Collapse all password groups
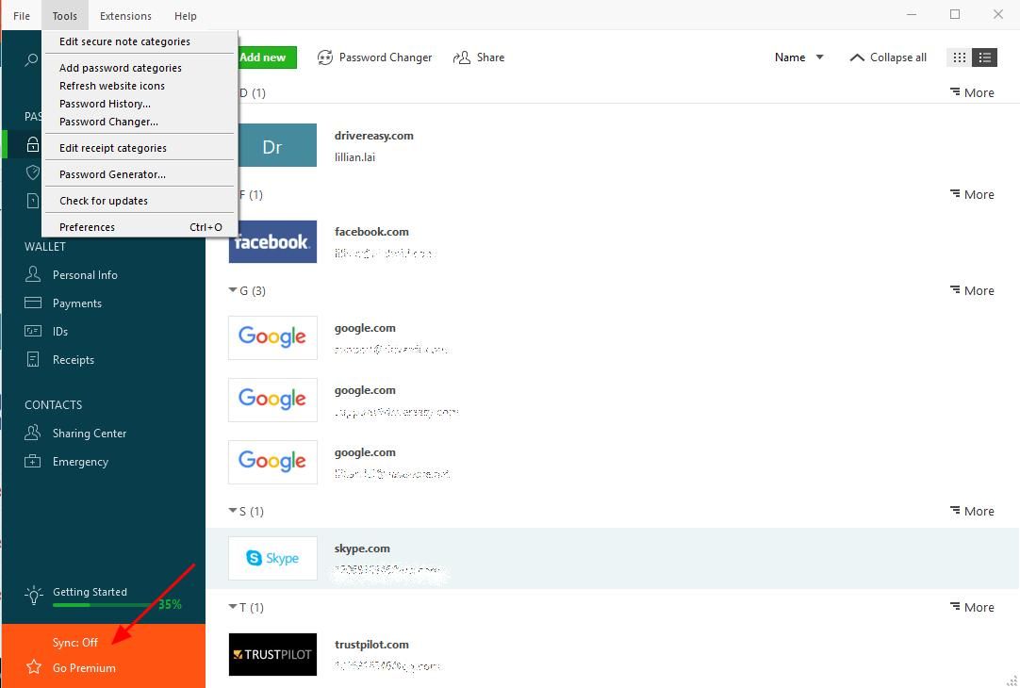Screen dimensions: 1020x688 coord(888,57)
